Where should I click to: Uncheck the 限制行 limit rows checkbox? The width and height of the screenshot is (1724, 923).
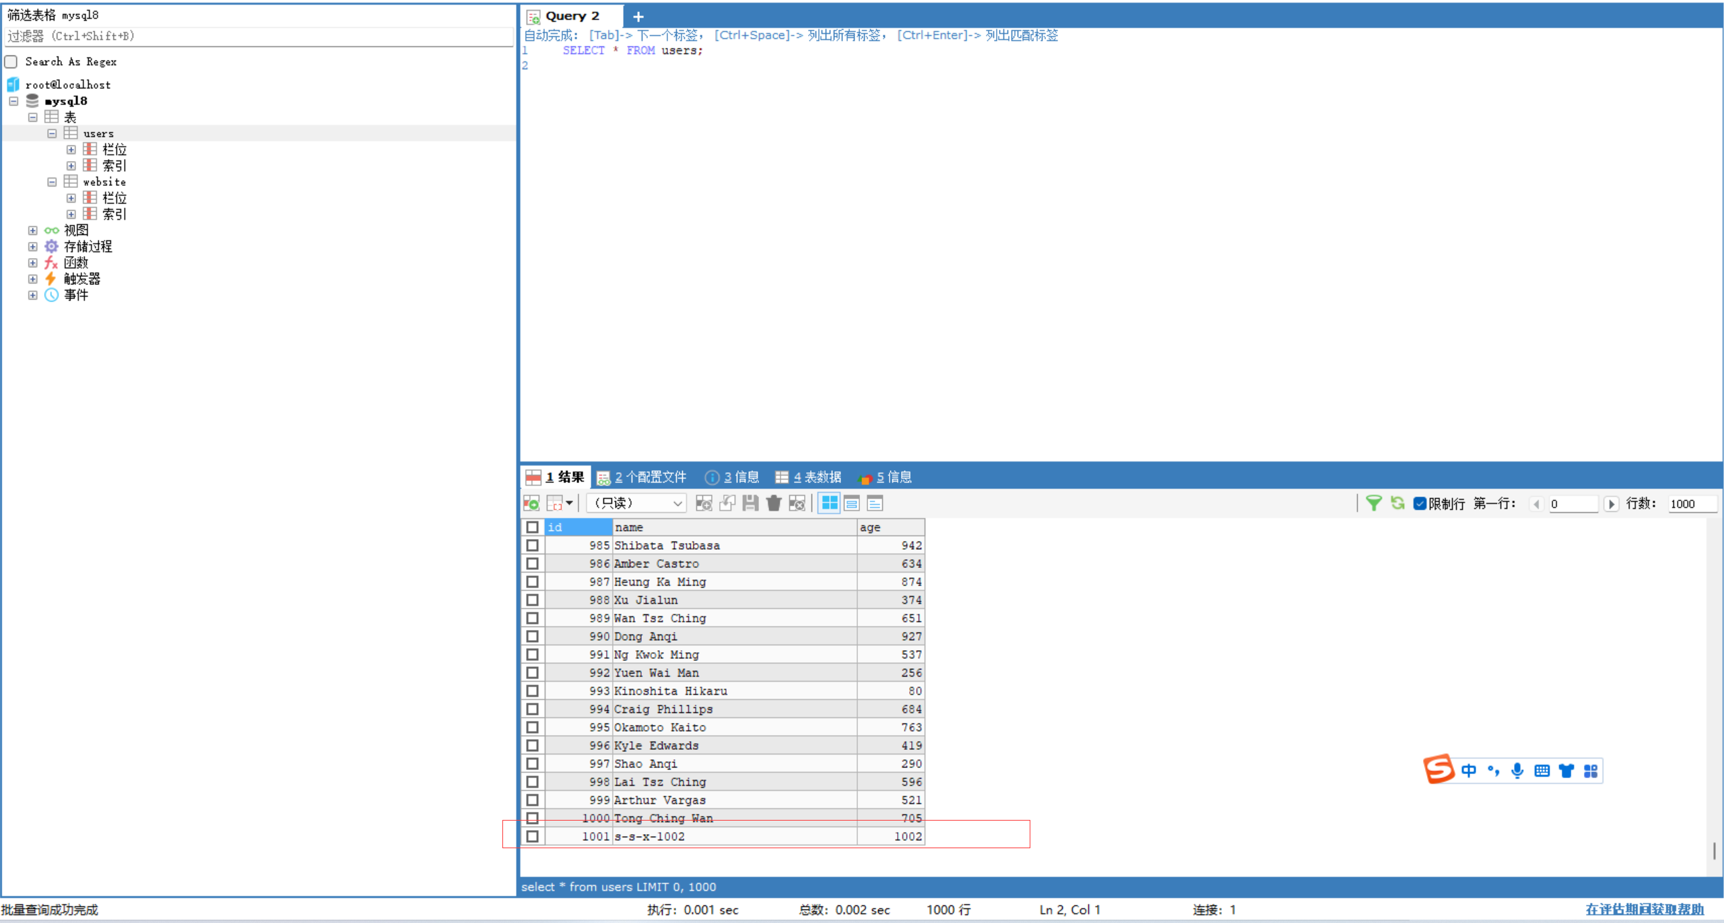[x=1420, y=504]
